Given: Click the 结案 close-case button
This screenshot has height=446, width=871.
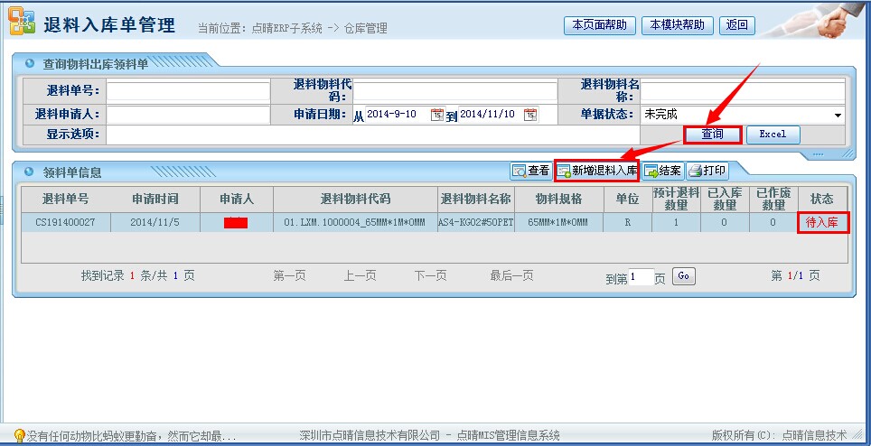Looking at the screenshot, I should tap(662, 171).
